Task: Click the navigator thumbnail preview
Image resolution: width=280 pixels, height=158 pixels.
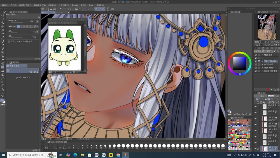Action: tap(267, 27)
